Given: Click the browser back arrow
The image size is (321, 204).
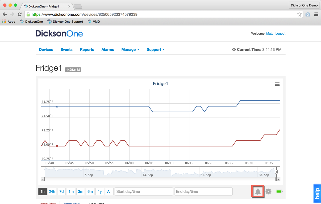Looking at the screenshot, I should (x=5, y=14).
